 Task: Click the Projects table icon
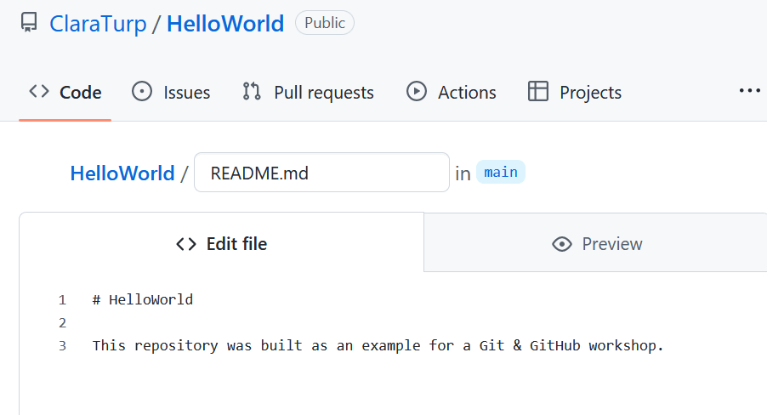pyautogui.click(x=538, y=92)
